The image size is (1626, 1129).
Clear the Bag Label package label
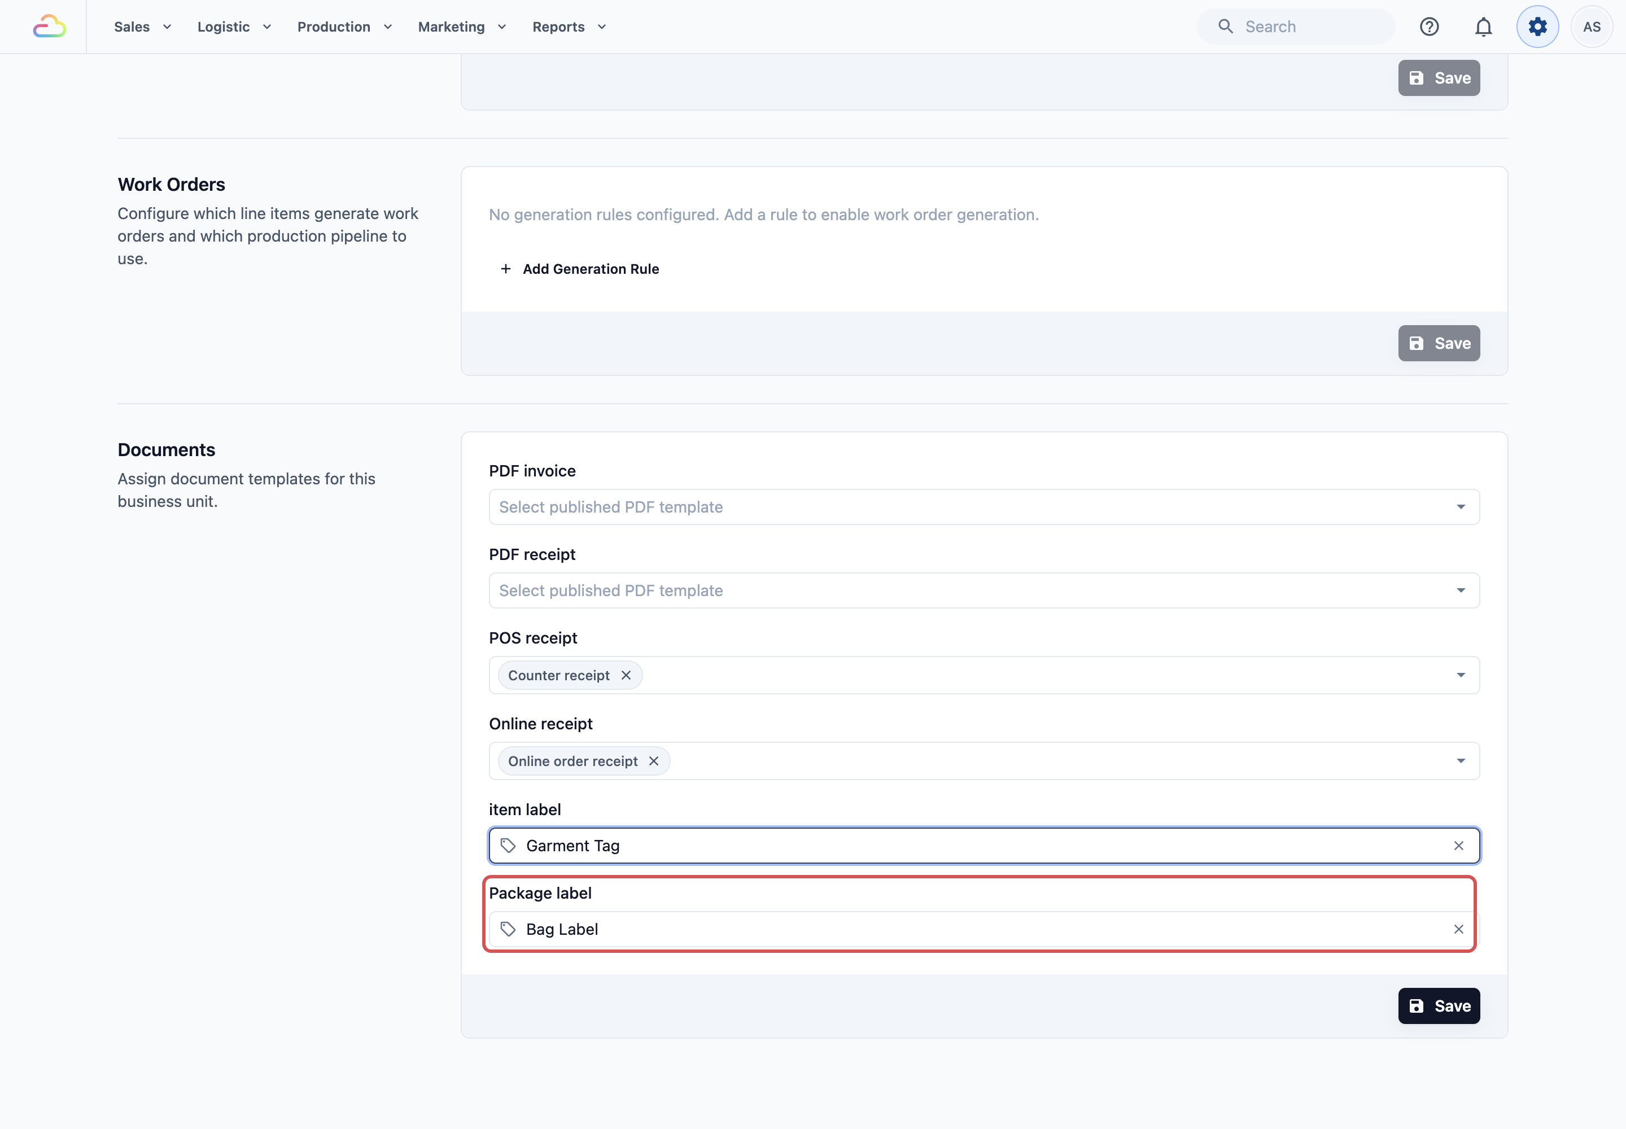point(1458,929)
